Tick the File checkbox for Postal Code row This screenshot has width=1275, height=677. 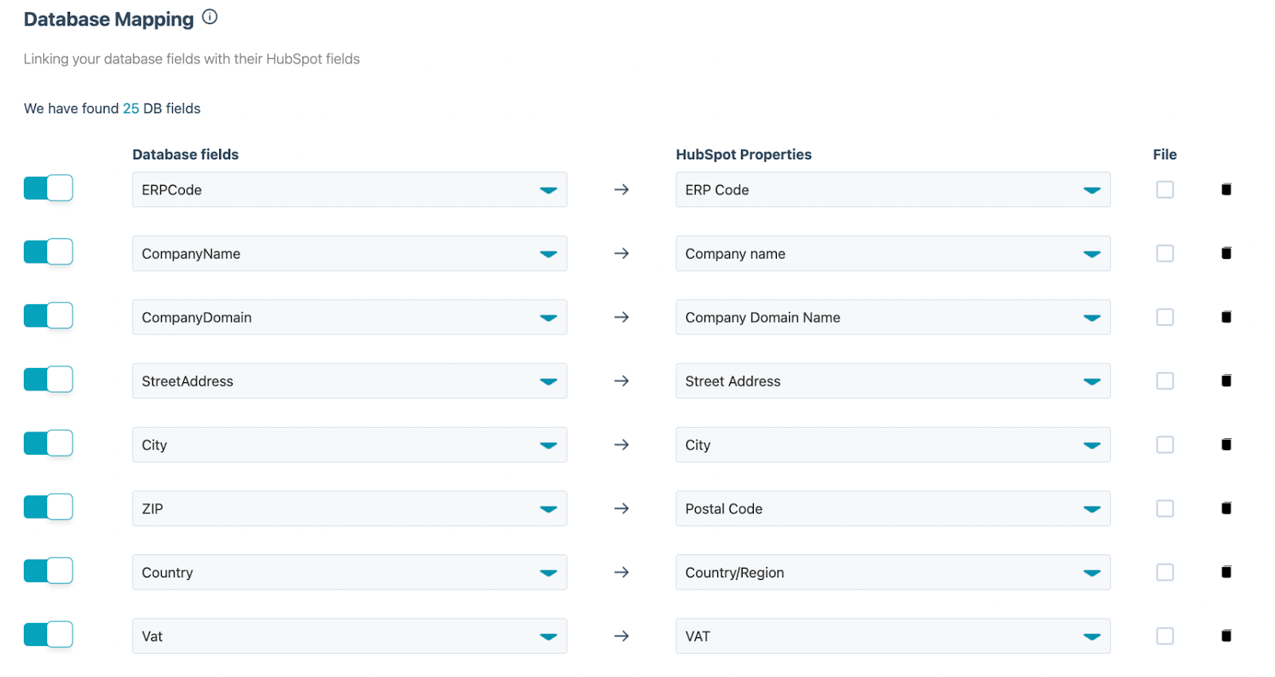point(1164,508)
